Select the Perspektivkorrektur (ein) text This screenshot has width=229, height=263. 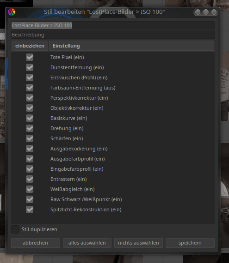79,98
